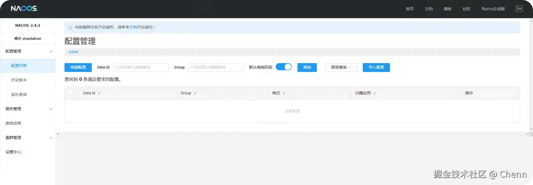Click horizontal scrollbar right arrow
The image size is (533, 185).
(x=527, y=134)
